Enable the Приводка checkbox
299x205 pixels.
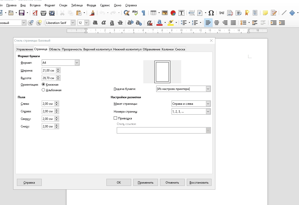coord(115,118)
